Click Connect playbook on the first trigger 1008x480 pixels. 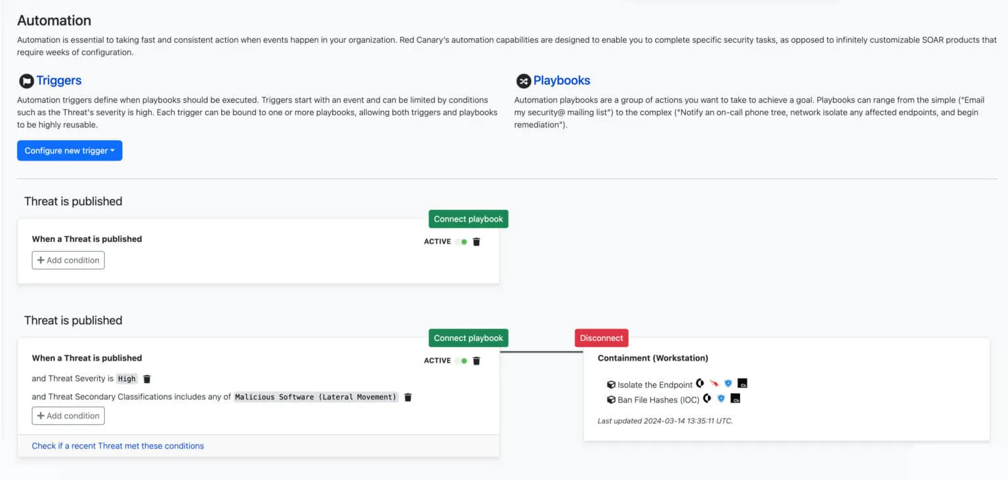tap(469, 219)
